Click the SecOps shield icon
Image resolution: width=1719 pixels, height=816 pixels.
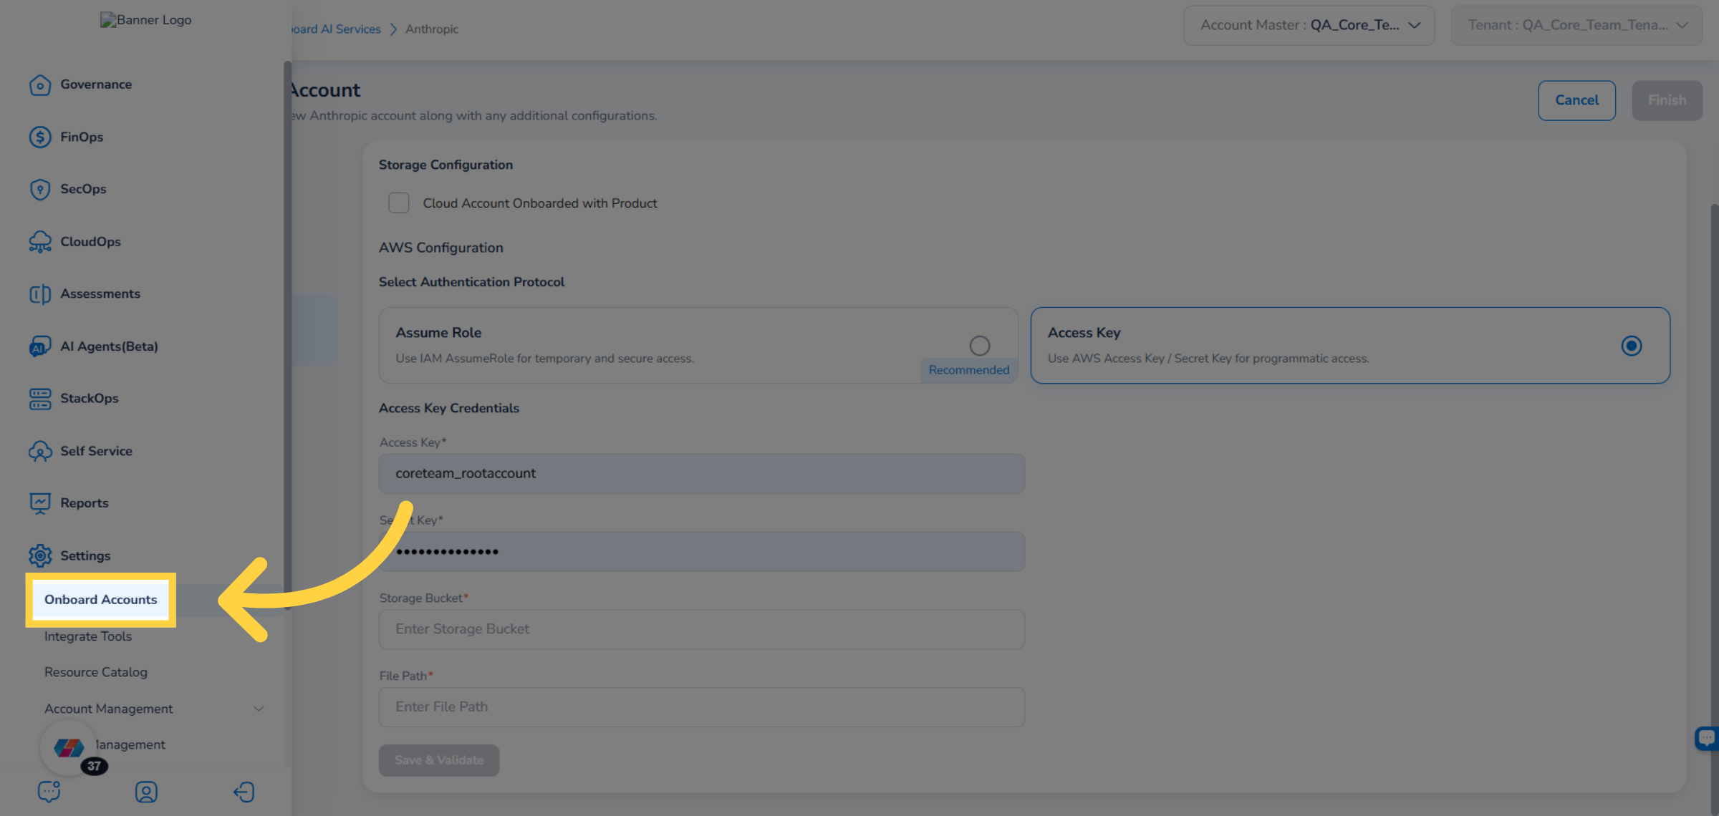click(40, 189)
